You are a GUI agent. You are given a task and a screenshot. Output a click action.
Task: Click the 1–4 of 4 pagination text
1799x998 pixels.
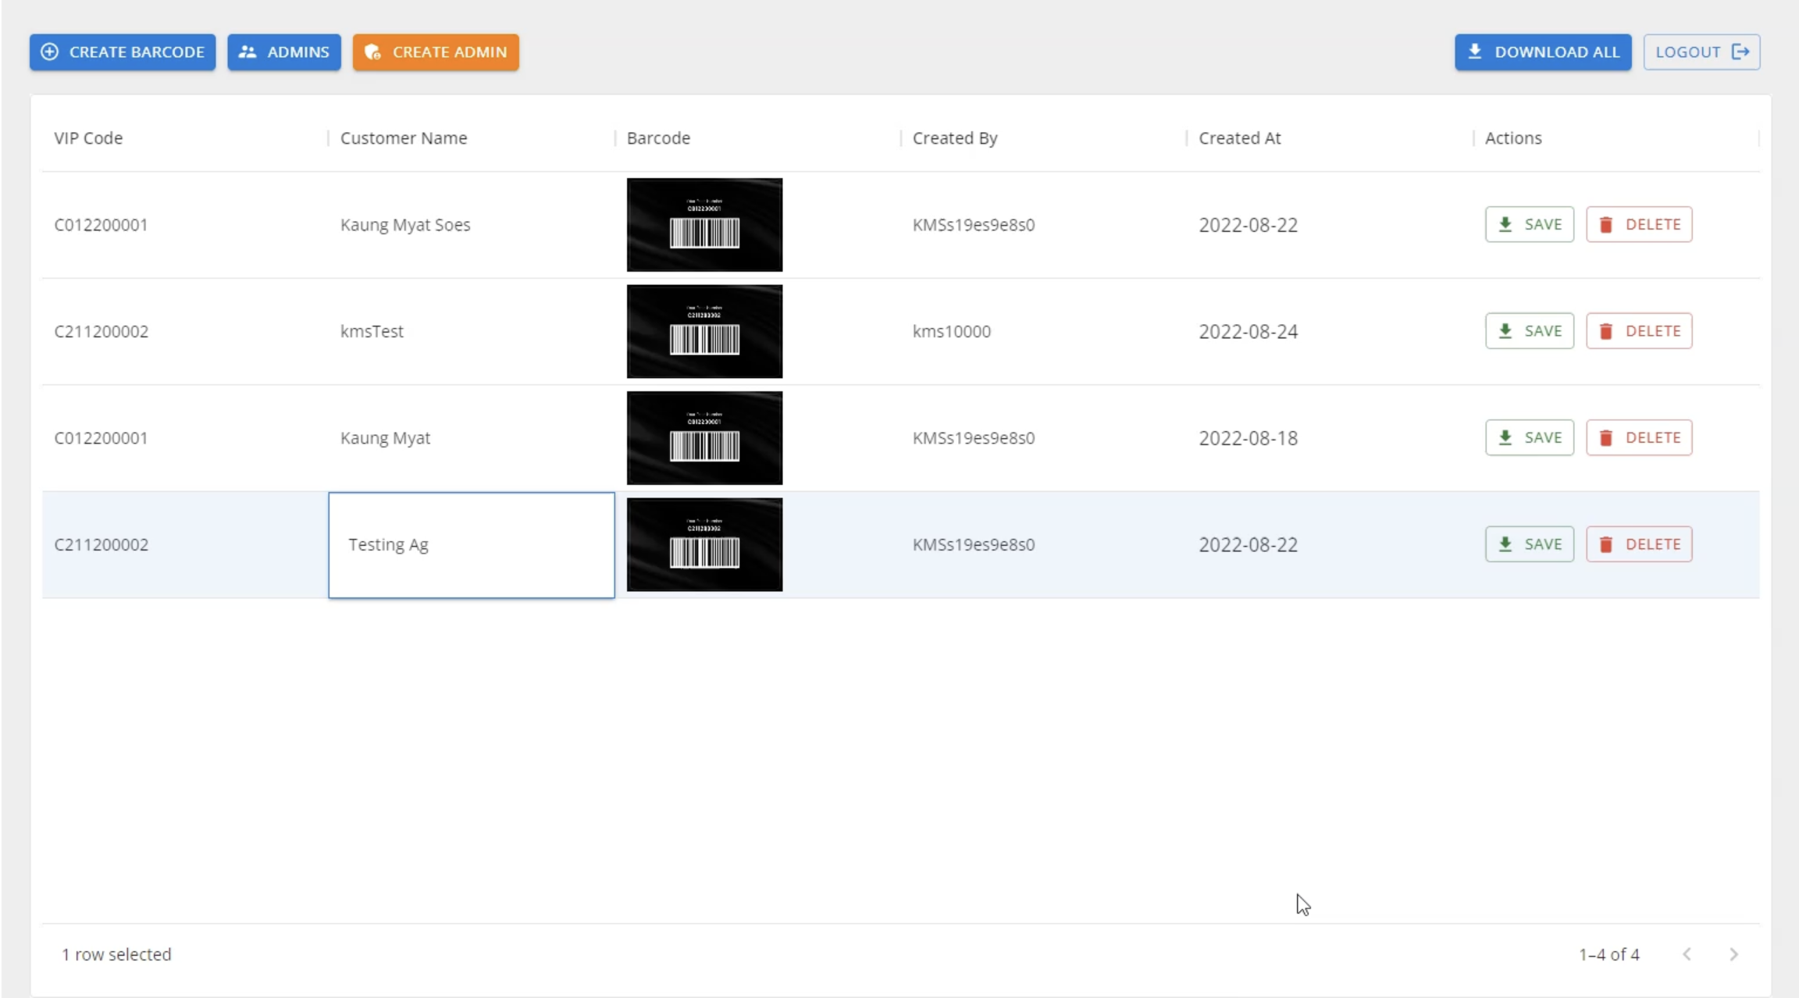(x=1608, y=954)
